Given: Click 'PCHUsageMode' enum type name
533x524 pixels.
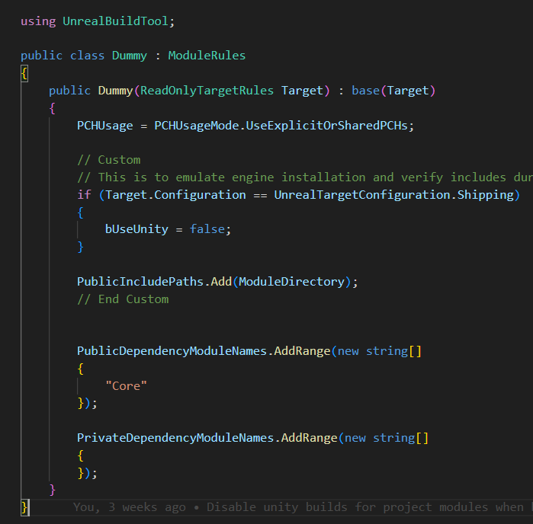Looking at the screenshot, I should click(x=197, y=126).
